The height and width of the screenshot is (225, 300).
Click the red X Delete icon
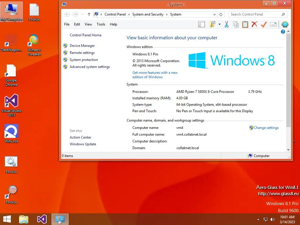coord(254,24)
